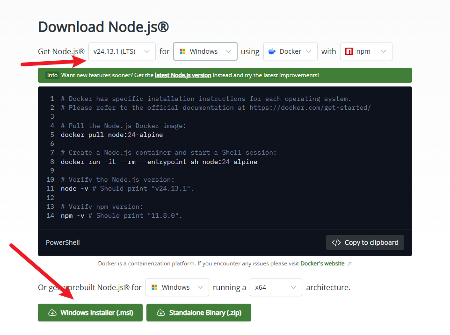Screen dimensions: 450x335
Task: Click the chevron in the npm selector
Action: click(384, 51)
